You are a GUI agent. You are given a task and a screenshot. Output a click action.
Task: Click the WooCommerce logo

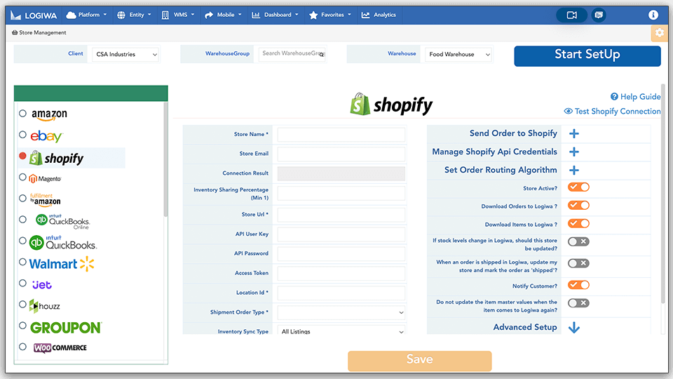[x=60, y=347]
